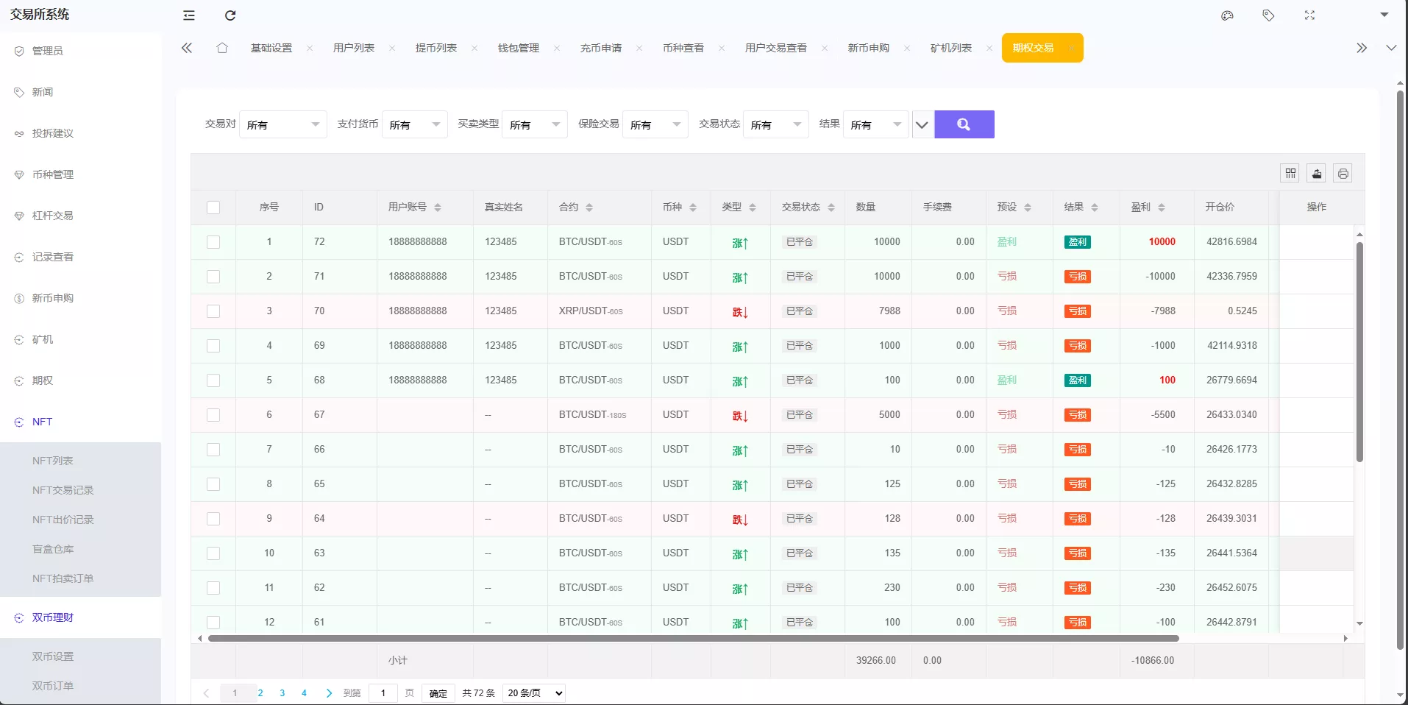Select the checkbox on row ID 67

[x=213, y=415]
